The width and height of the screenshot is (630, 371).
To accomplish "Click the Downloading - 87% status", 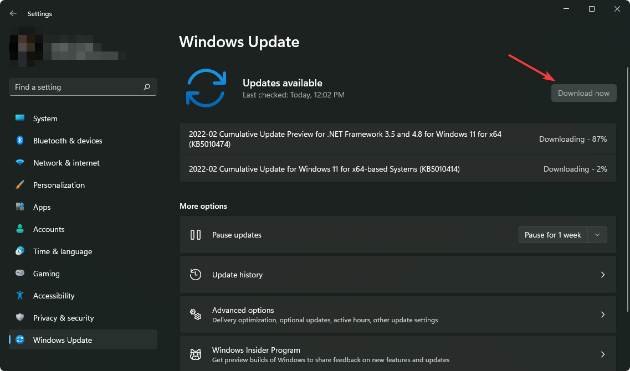I will pyautogui.click(x=573, y=140).
